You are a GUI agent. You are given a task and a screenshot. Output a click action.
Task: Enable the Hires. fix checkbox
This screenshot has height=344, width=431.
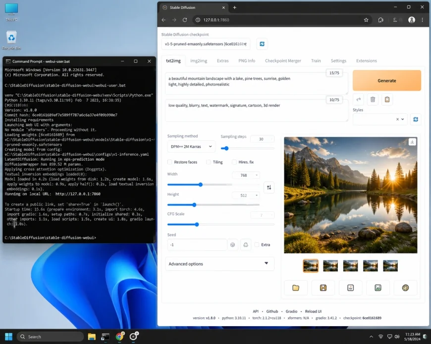click(x=234, y=162)
